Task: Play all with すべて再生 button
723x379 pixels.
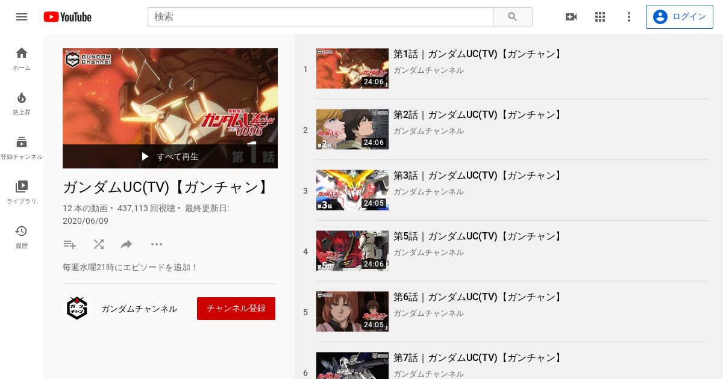Action: [x=170, y=156]
